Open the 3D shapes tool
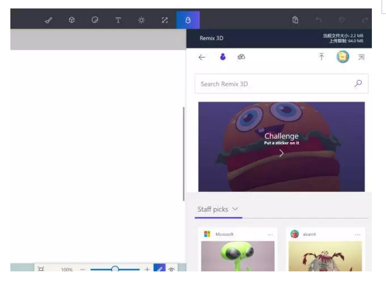Screen dimensions: 386x285 pos(72,20)
